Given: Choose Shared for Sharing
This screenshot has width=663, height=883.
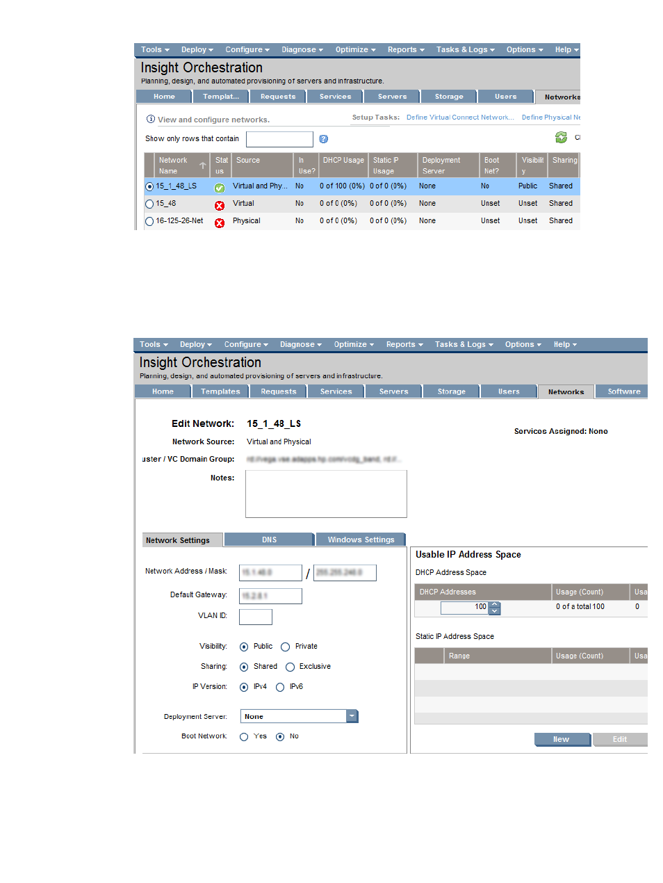Looking at the screenshot, I should (244, 667).
